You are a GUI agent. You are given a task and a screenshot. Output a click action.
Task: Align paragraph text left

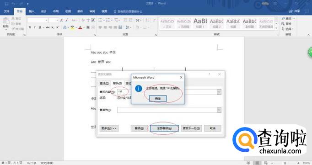point(100,27)
